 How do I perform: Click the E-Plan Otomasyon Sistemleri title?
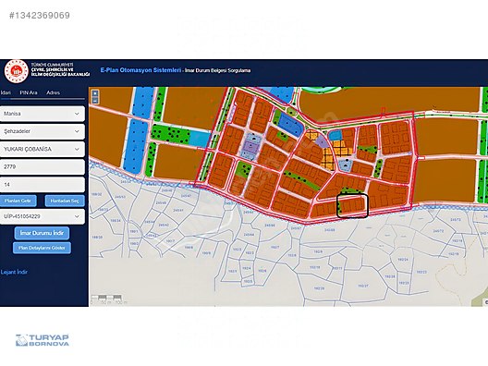click(140, 70)
